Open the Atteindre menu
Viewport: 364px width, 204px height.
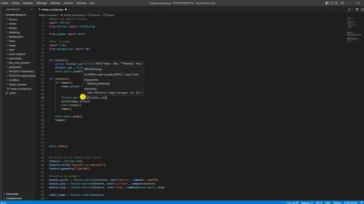point(55,3)
